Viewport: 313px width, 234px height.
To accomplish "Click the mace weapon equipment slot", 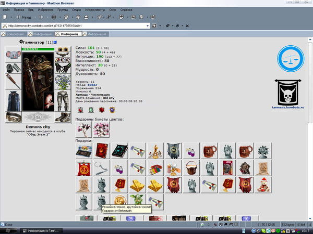I will 14,82.
